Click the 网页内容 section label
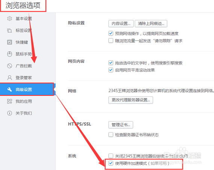This screenshot has width=214, height=170. 76,61
